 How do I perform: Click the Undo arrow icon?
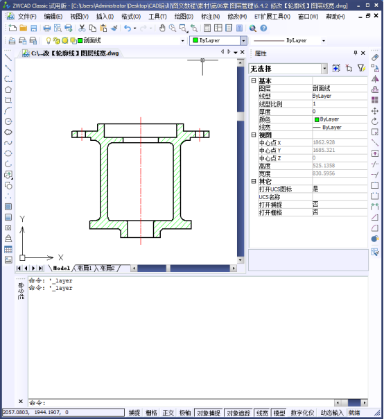128,28
